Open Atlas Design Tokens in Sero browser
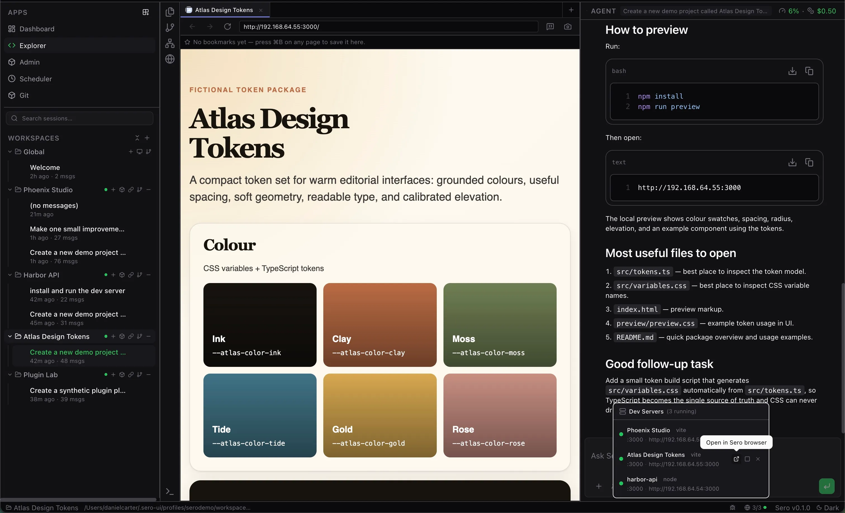This screenshot has height=513, width=845. (x=736, y=459)
